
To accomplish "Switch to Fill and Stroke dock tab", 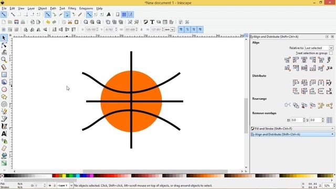I will [x=292, y=129].
